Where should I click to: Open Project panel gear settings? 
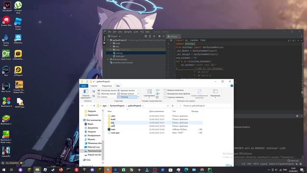point(159,37)
